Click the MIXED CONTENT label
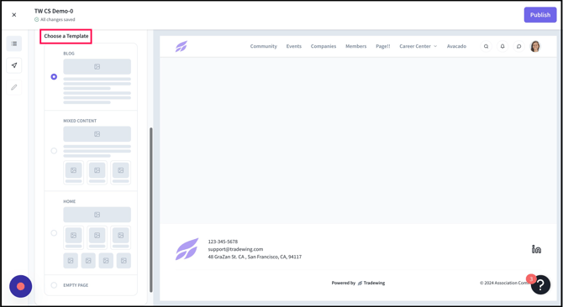This screenshot has height=307, width=563. [80, 121]
